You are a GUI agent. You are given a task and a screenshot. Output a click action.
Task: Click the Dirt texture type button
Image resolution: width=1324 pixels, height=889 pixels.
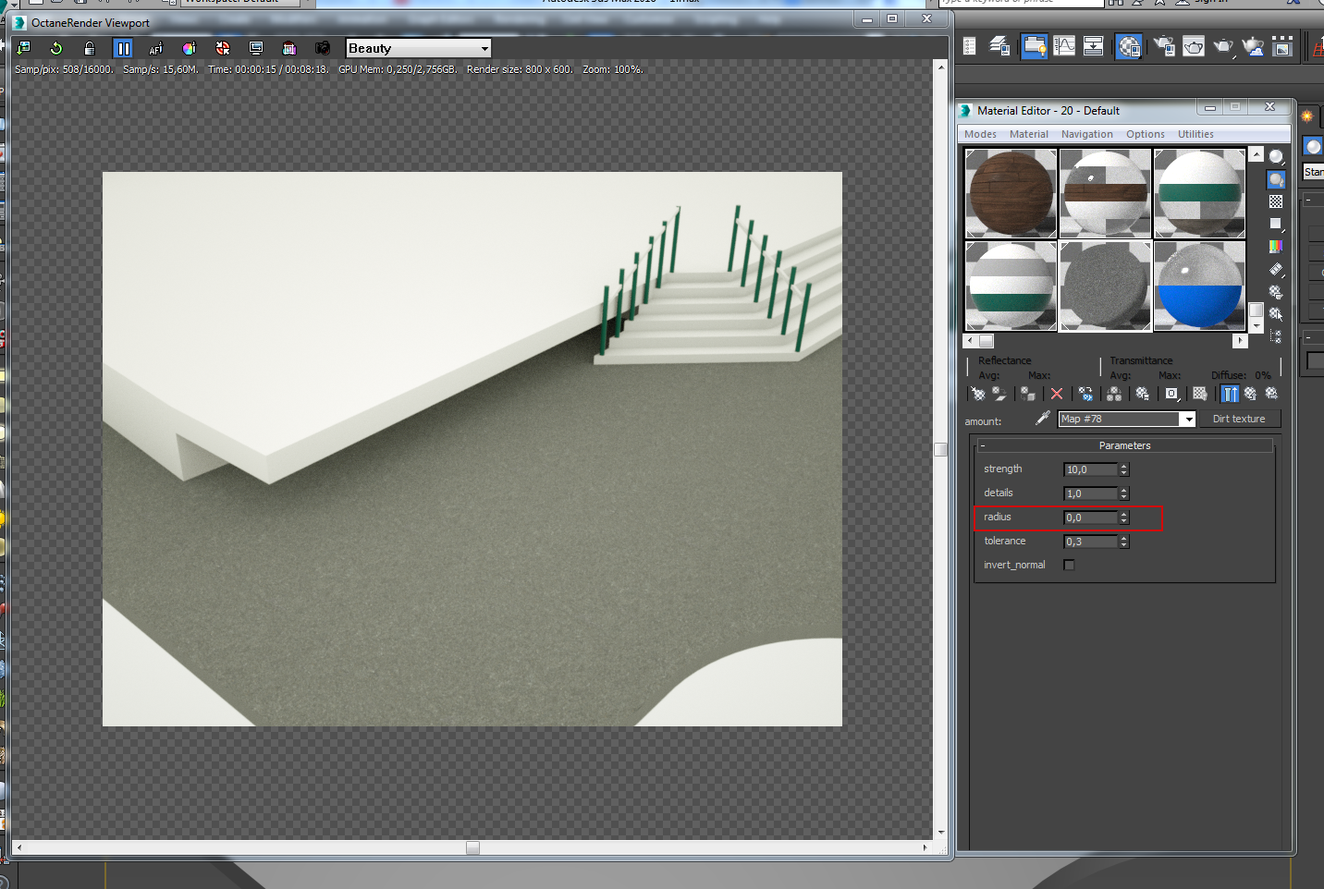pyautogui.click(x=1238, y=419)
